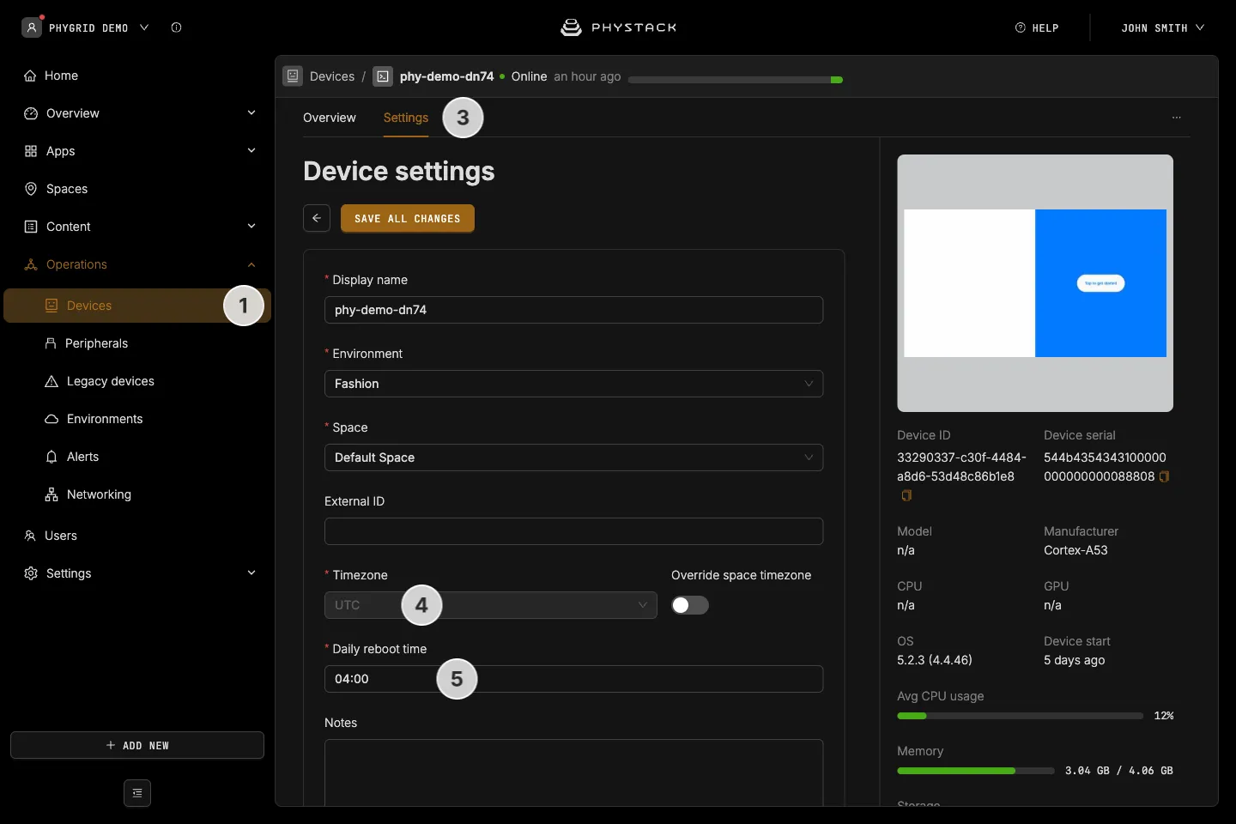Open the Help link in header
This screenshot has height=824, width=1236.
[x=1037, y=27]
